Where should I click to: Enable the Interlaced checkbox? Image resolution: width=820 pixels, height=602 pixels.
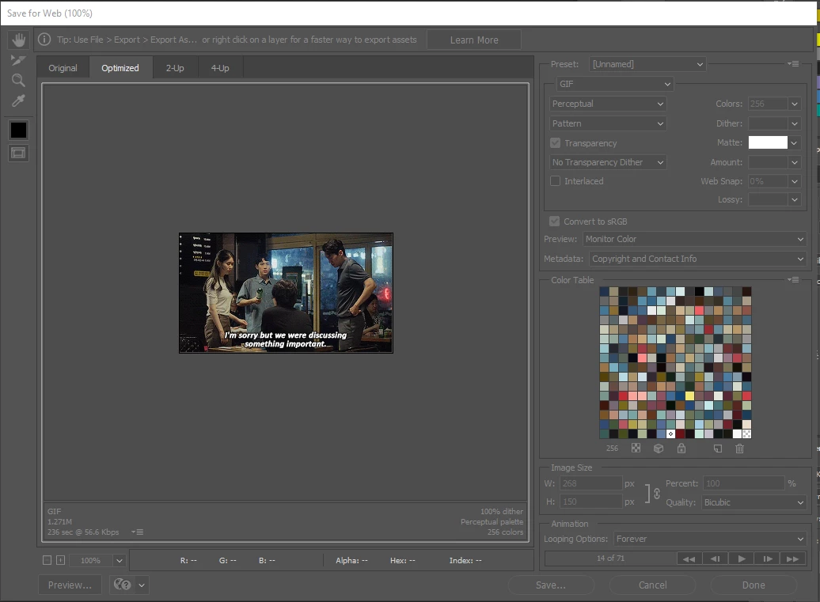(x=556, y=181)
